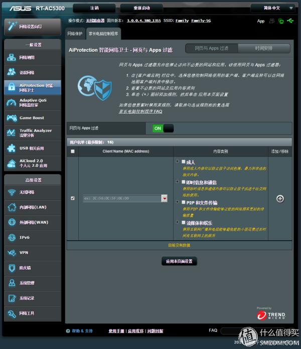Open USB application puzzle icon
301x349 pixels.
click(x=12, y=148)
